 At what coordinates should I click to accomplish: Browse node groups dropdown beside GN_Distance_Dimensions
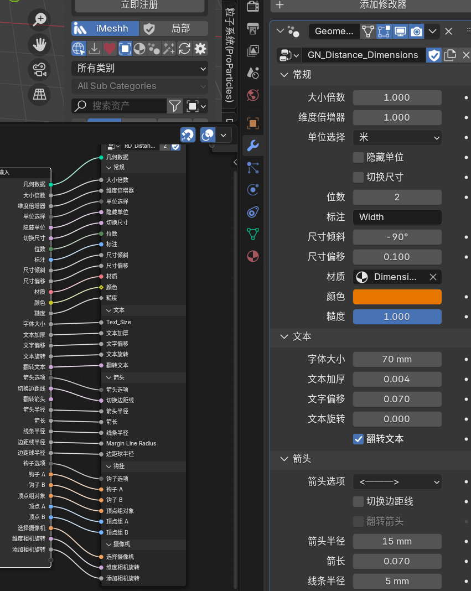(289, 55)
